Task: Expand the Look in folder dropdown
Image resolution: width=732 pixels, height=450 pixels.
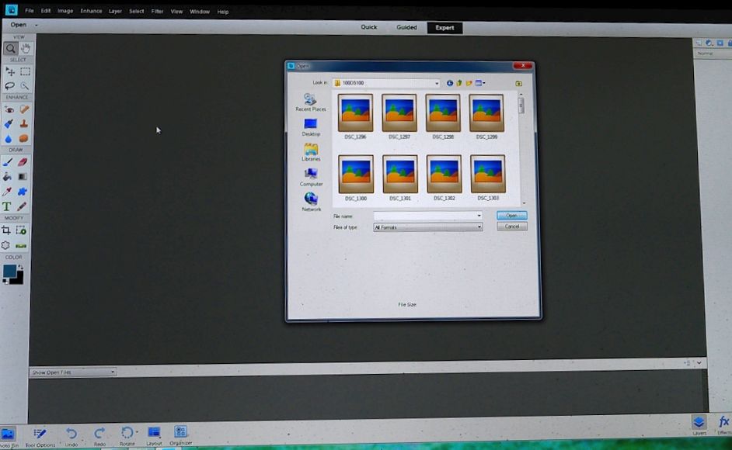Action: tap(437, 83)
